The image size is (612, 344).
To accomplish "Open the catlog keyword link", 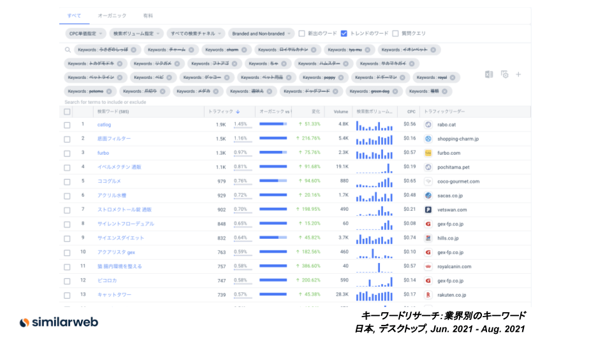I will pyautogui.click(x=104, y=124).
